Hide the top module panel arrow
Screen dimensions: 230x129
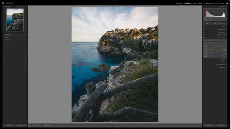point(115,1)
